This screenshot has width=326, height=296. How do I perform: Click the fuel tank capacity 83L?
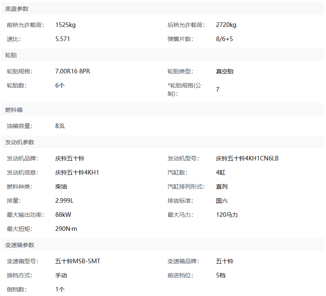(60, 126)
